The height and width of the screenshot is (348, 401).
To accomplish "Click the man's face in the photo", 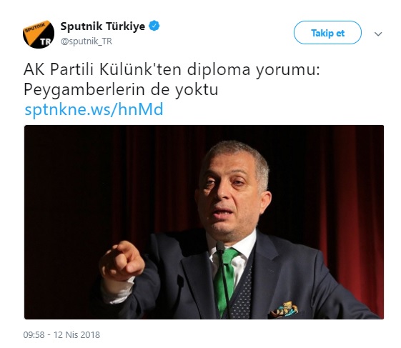I will pos(232,194).
